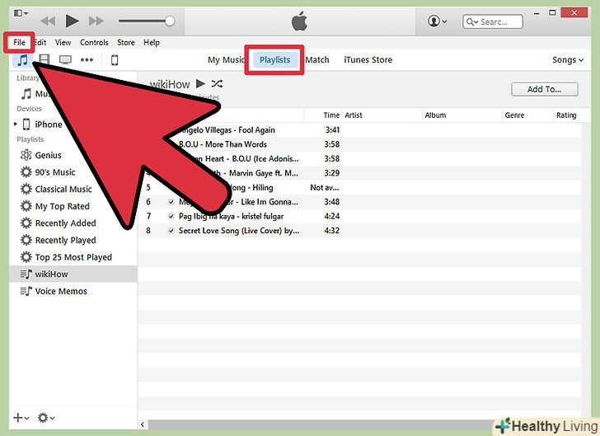Select the wikiHow playlist in sidebar

[73, 274]
